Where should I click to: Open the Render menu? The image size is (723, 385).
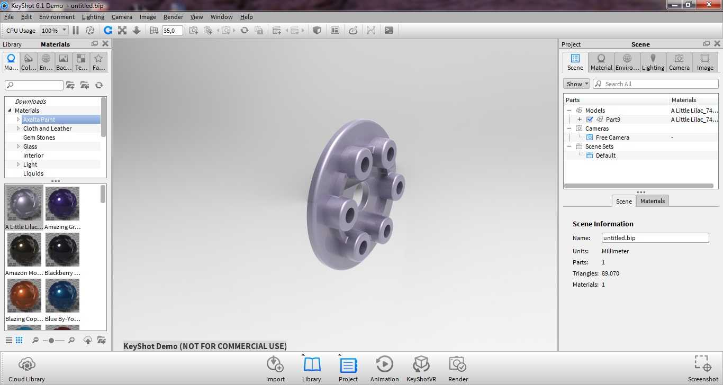pyautogui.click(x=173, y=17)
